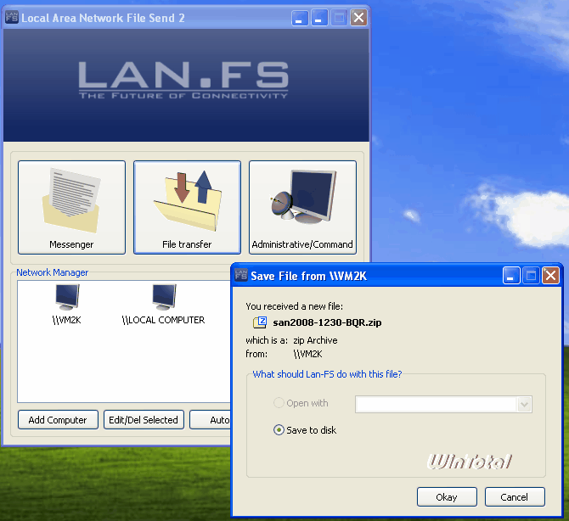Confirm with the Okay button
The width and height of the screenshot is (569, 521).
point(447,496)
